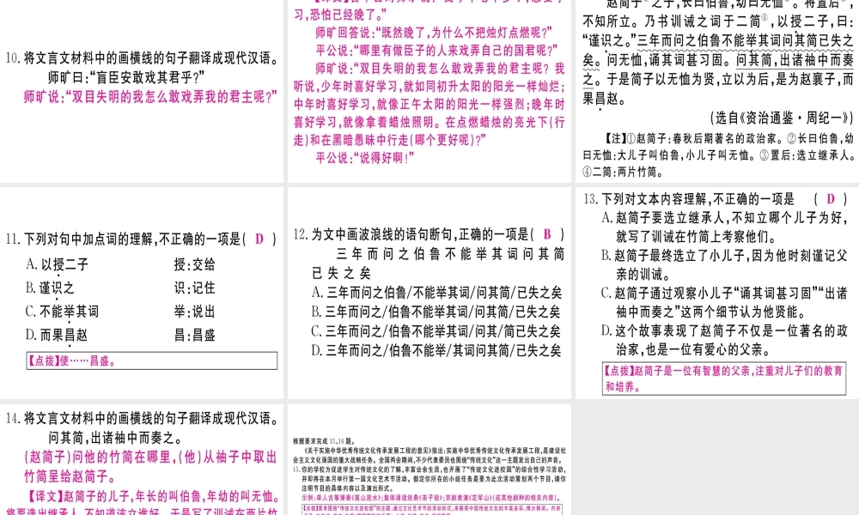This screenshot has width=859, height=515.
Task: Select option 'B. 谨识之' in question 11
Action: [50, 288]
